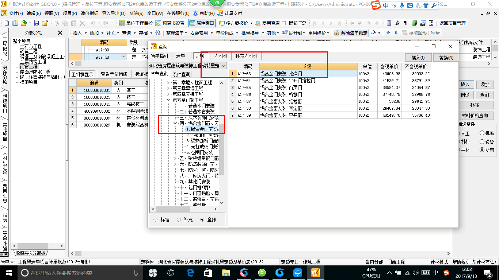The width and height of the screenshot is (499, 280).
Task: Select tree item 门窗工程 in left panel
Action: coord(28,67)
